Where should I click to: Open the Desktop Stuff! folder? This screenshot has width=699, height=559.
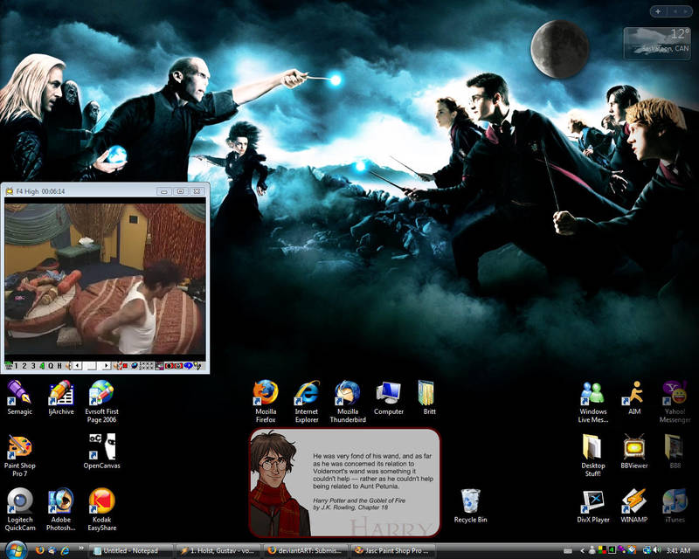pyautogui.click(x=593, y=456)
